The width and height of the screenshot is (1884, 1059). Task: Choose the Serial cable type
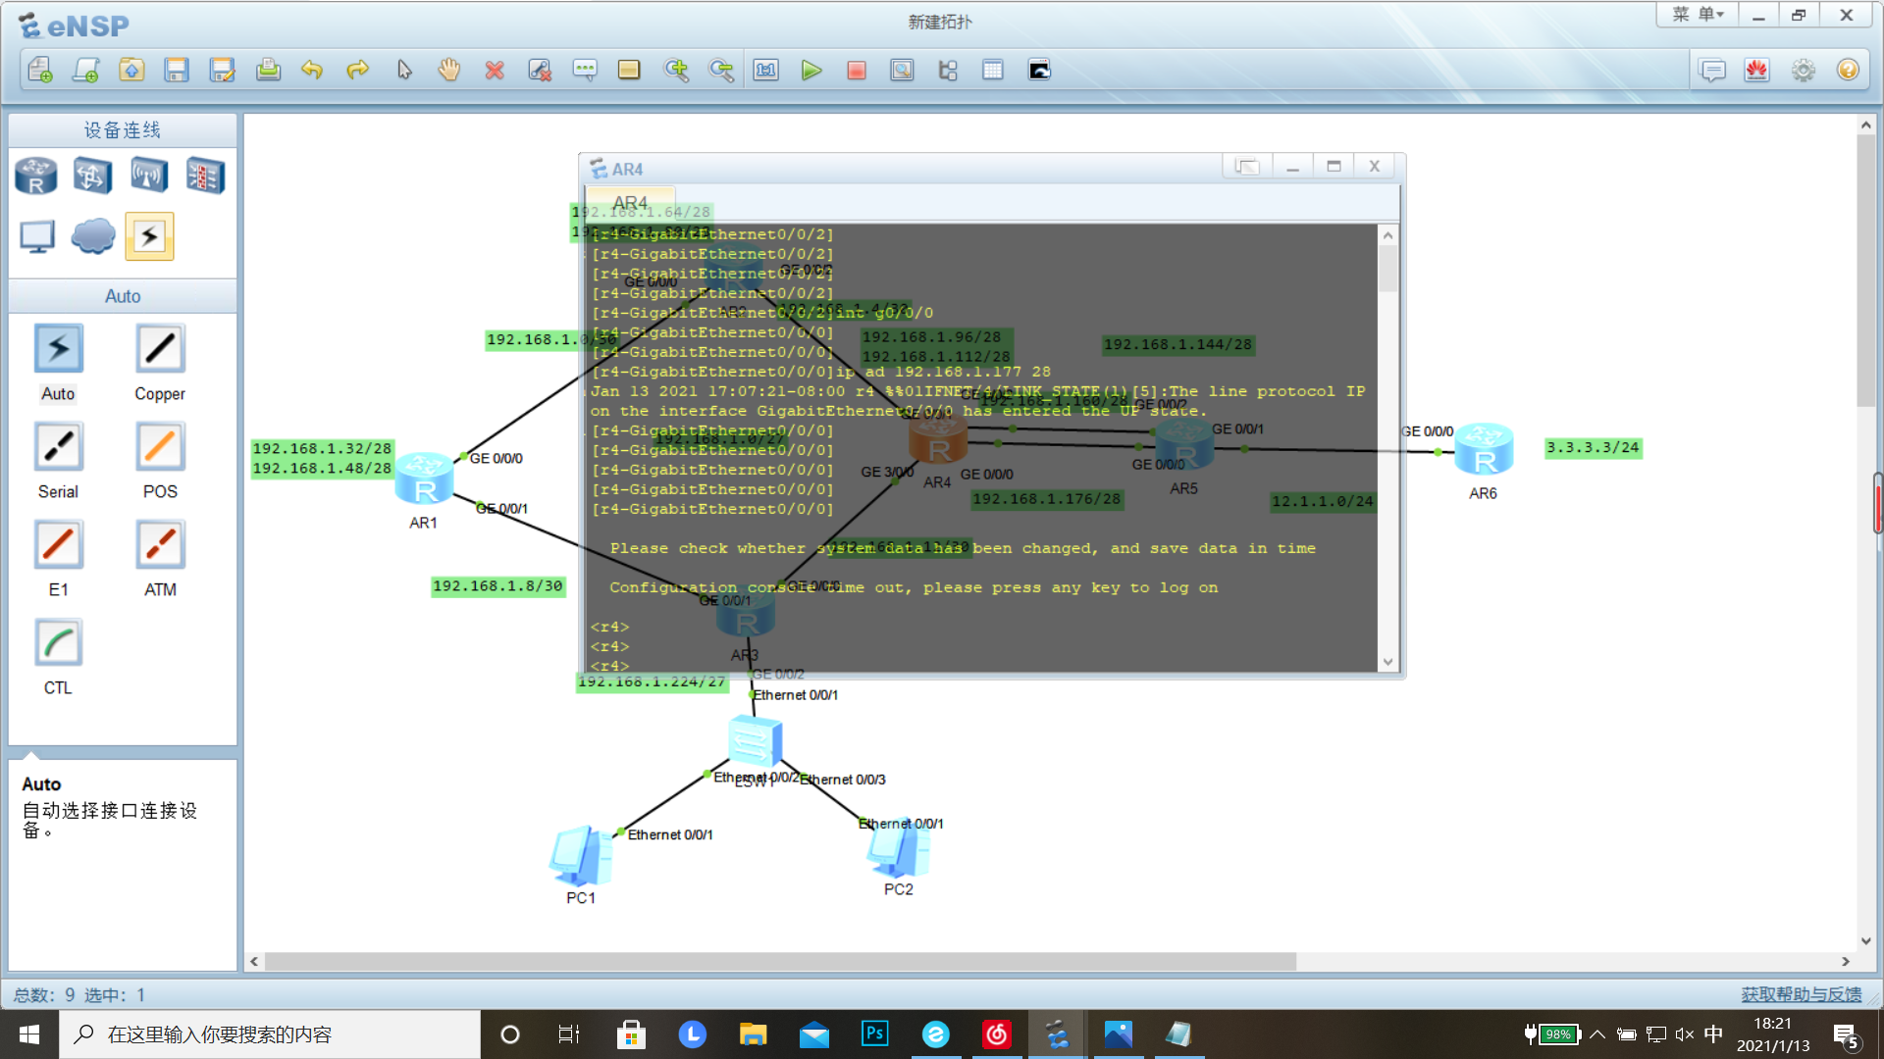[x=58, y=447]
